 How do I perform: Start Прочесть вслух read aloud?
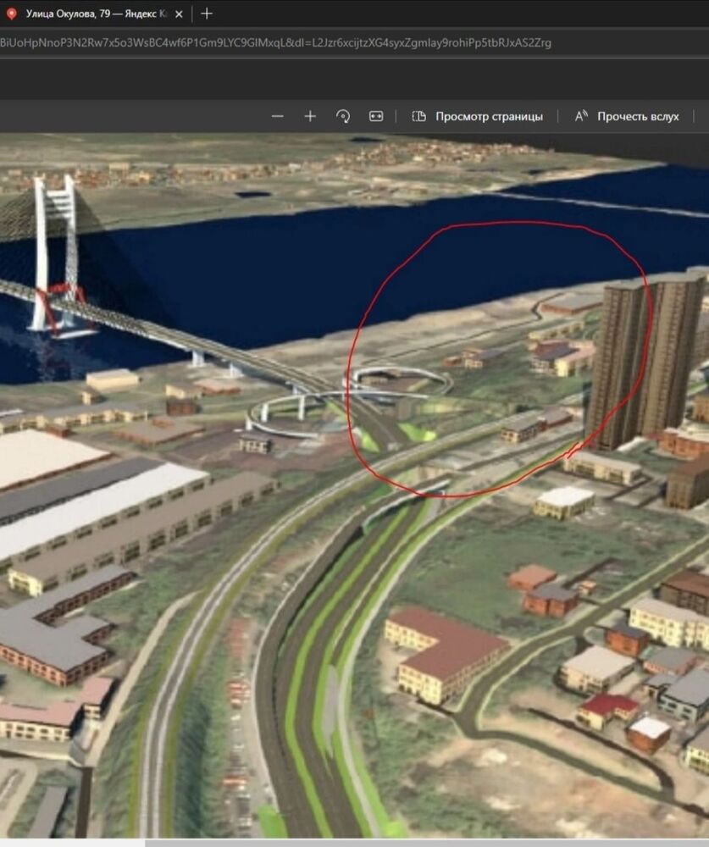tap(638, 117)
